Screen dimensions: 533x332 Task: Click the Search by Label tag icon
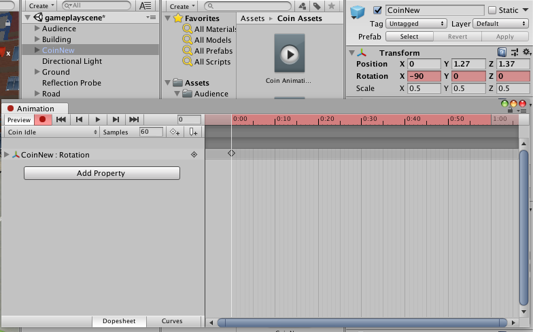point(317,5)
